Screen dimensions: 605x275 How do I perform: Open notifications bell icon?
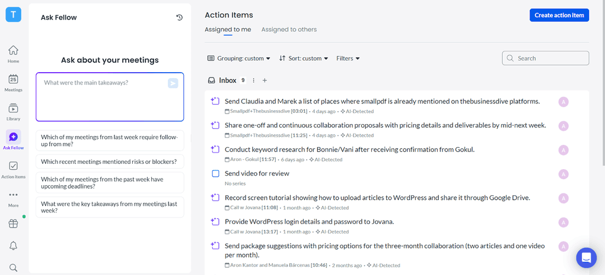[x=13, y=245]
